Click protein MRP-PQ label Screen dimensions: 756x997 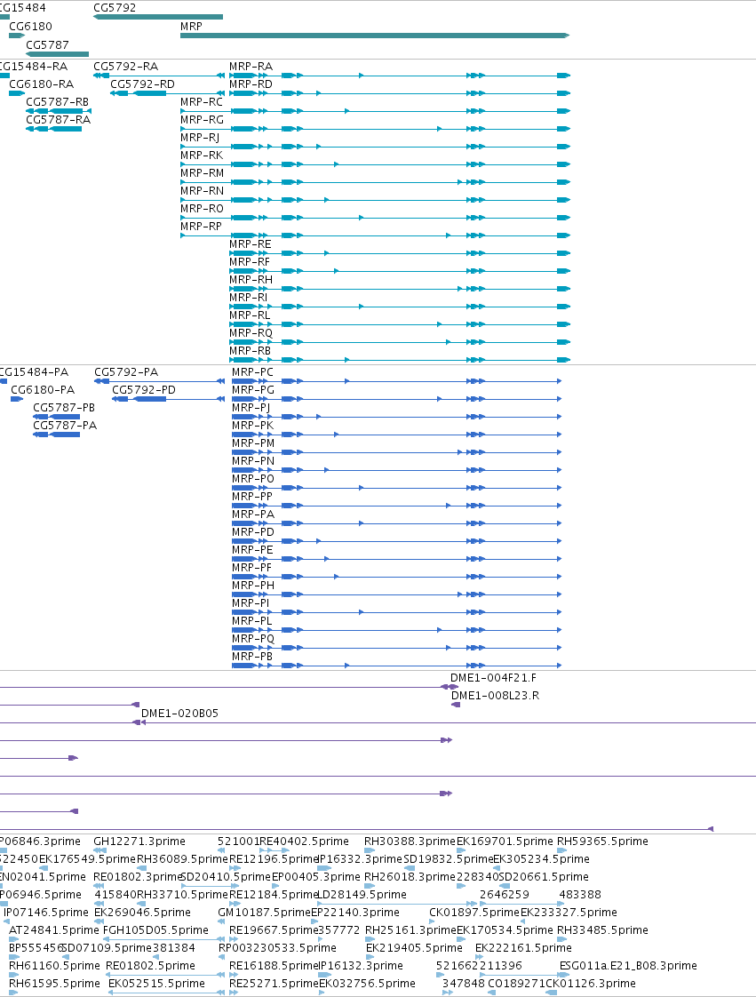pyautogui.click(x=253, y=640)
